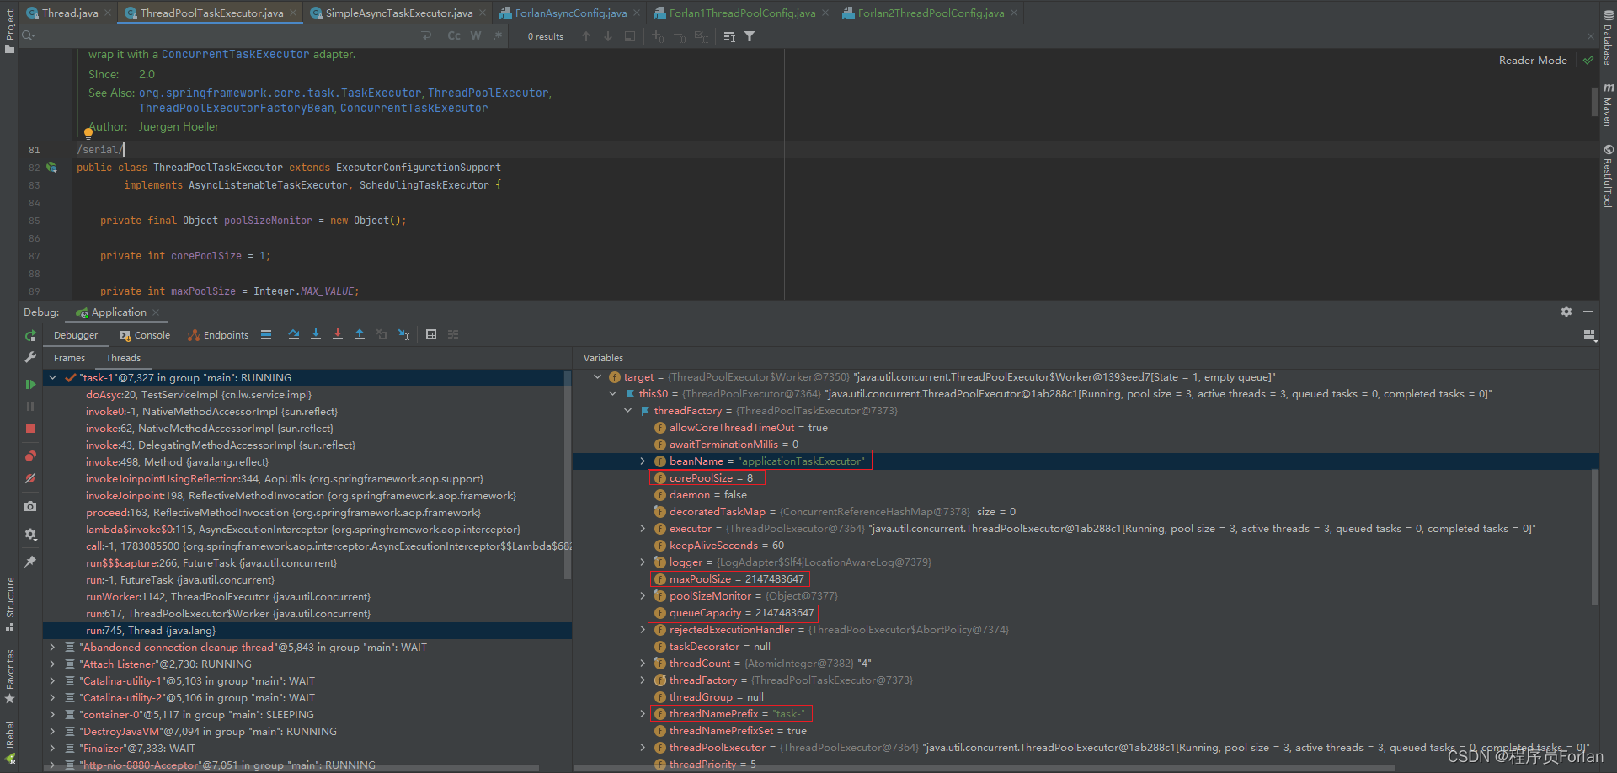Toggle inspections checkmark next to Reader Mode

(x=1588, y=61)
